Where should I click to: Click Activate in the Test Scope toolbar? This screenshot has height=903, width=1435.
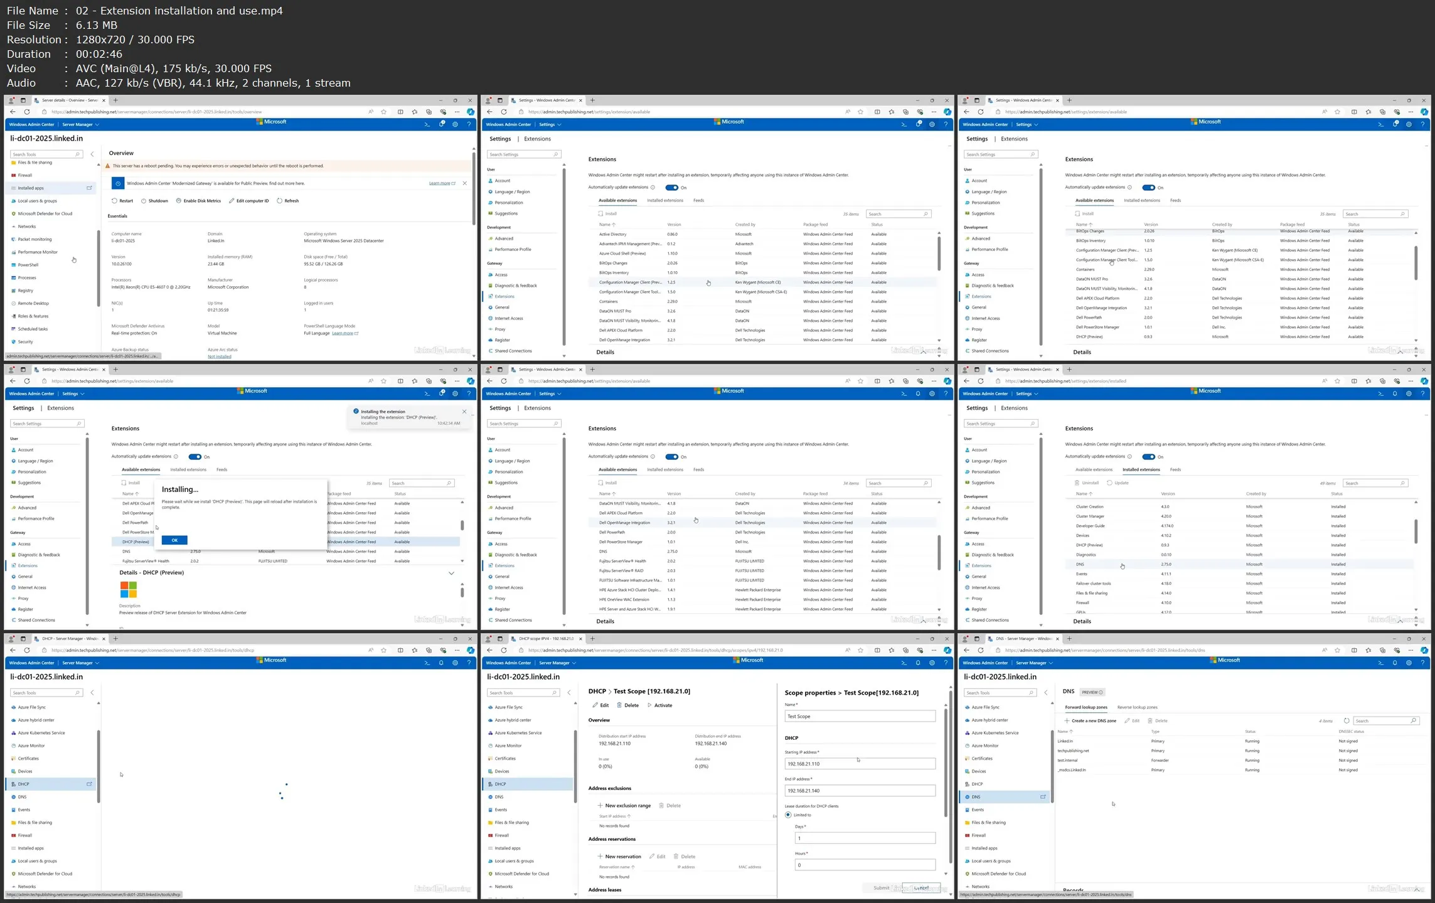pos(659,705)
